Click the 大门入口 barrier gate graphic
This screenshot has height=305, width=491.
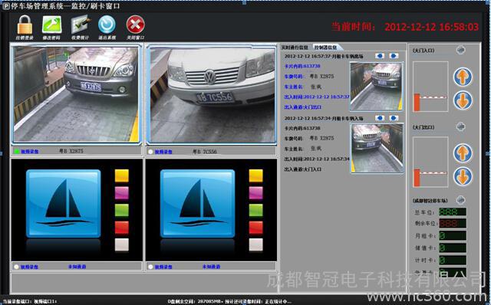point(430,87)
